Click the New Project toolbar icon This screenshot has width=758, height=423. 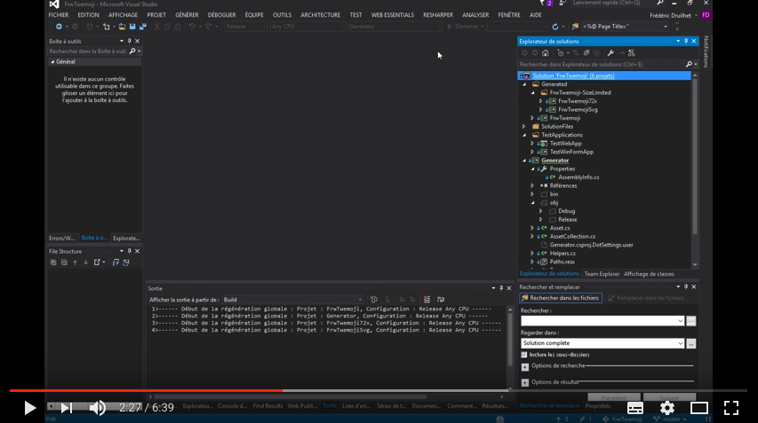(x=107, y=27)
